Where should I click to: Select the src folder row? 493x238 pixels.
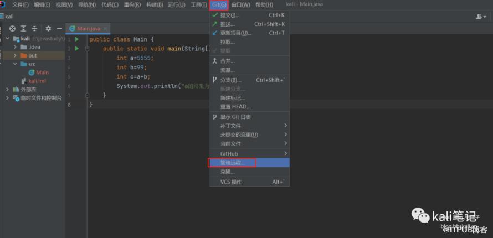33,64
